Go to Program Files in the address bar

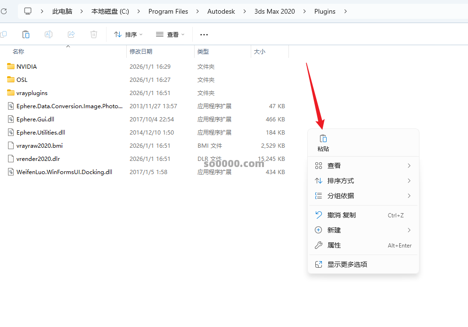[x=168, y=11]
